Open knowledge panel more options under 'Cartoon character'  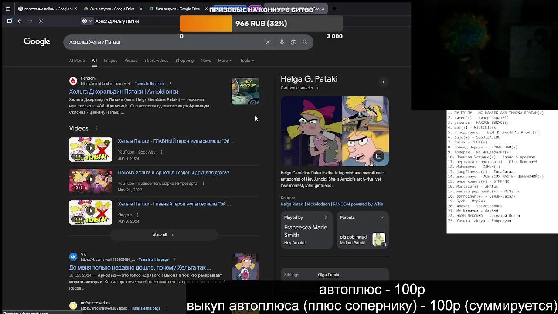coord(318,88)
